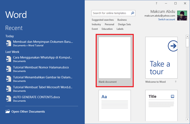Click the template list scroll up arrow
The height and width of the screenshot is (124, 190).
(x=187, y=37)
